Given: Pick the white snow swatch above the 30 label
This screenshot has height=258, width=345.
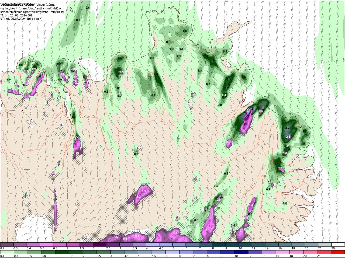Looking at the screenshot, I should [x=338, y=244].
